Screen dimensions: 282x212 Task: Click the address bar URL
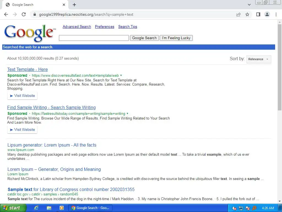point(86,14)
